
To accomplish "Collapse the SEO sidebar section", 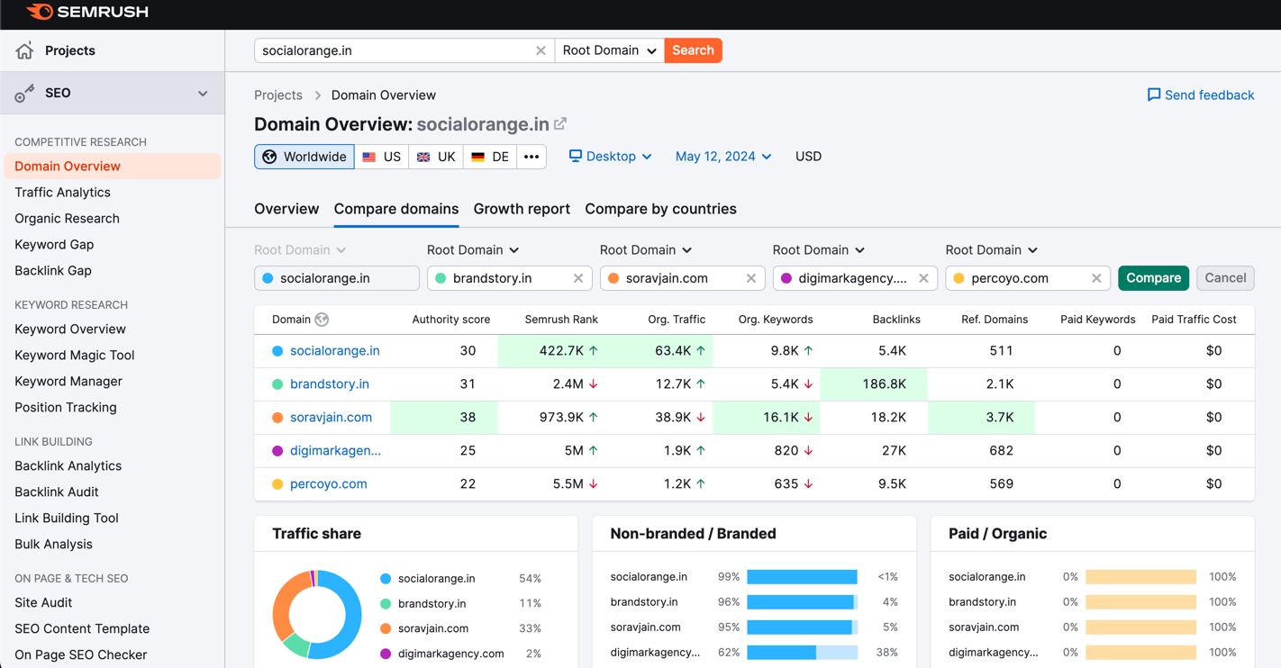I will tap(203, 94).
